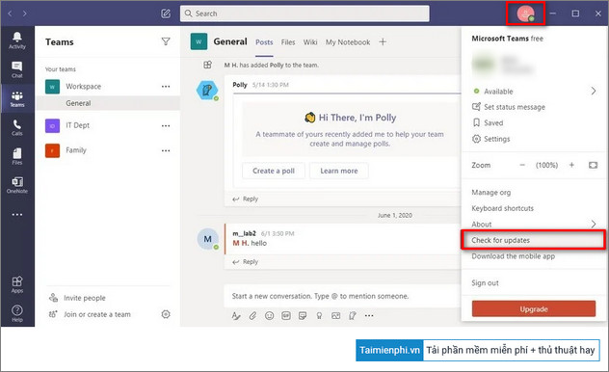Filter the teams list
This screenshot has width=609, height=372.
point(166,41)
